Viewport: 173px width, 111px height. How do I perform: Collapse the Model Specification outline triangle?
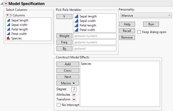coord(2,4)
